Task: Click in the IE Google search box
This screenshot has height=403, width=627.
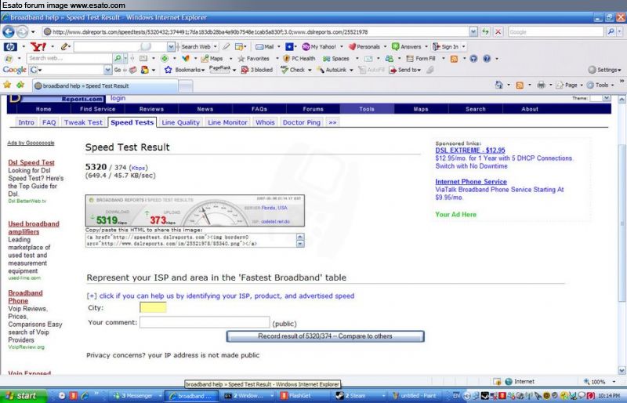Action: click(x=556, y=31)
